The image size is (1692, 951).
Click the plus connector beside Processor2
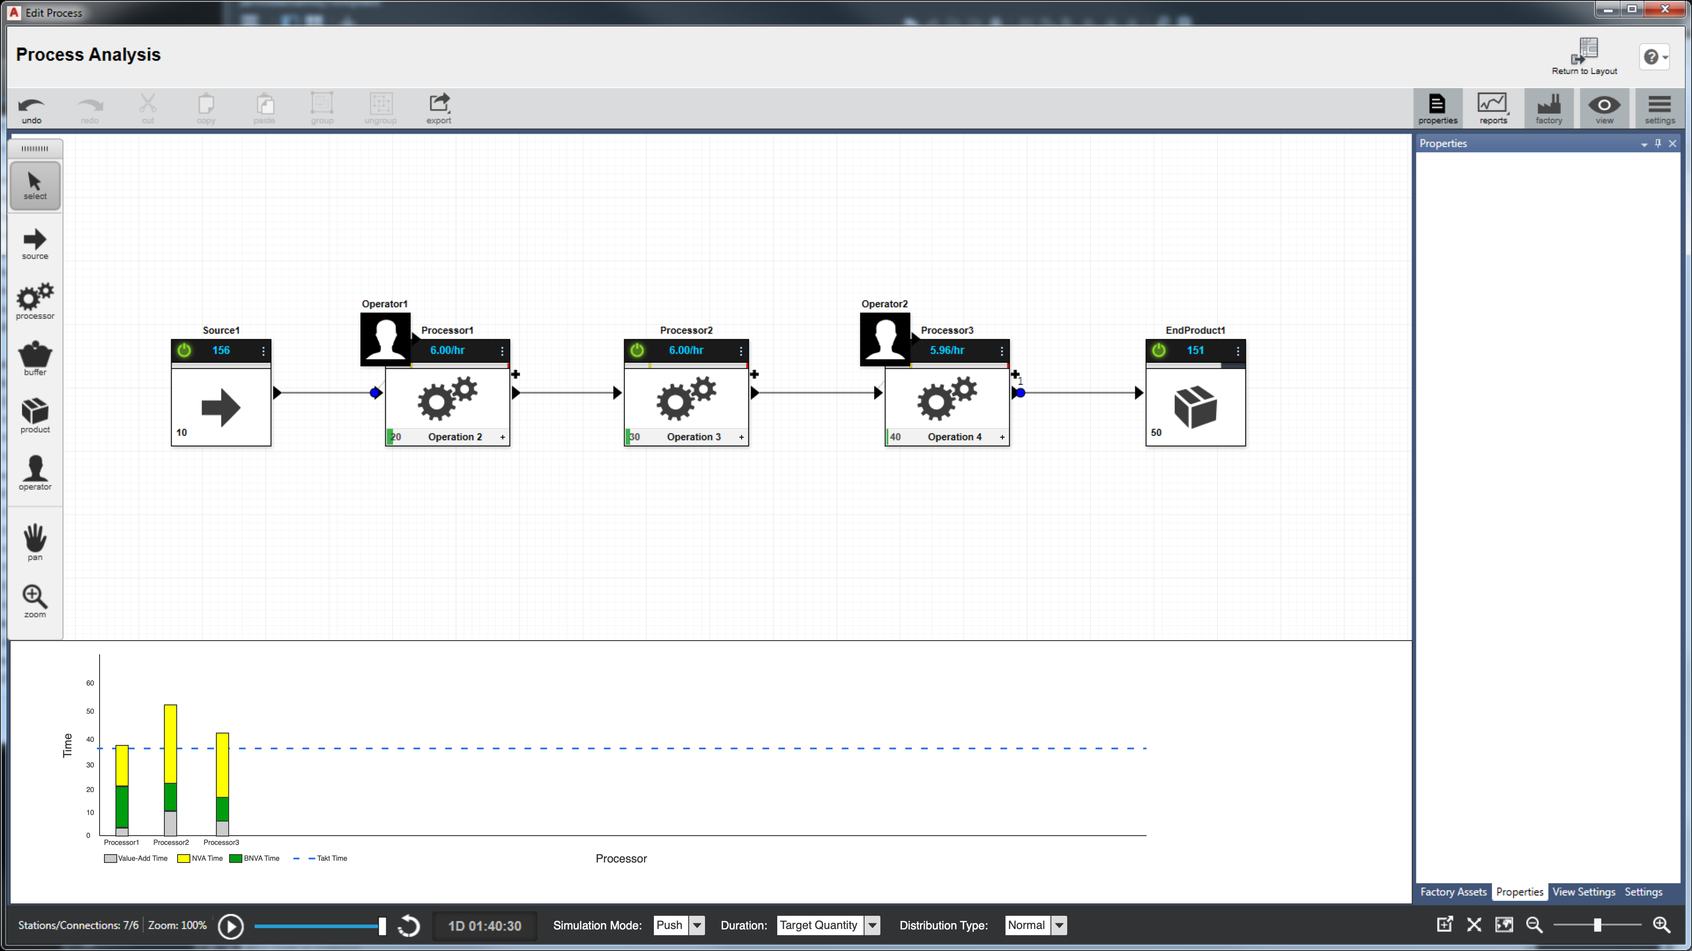(x=754, y=375)
